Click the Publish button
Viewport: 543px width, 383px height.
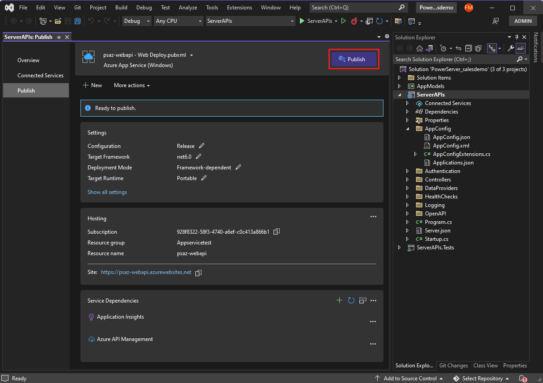(354, 59)
